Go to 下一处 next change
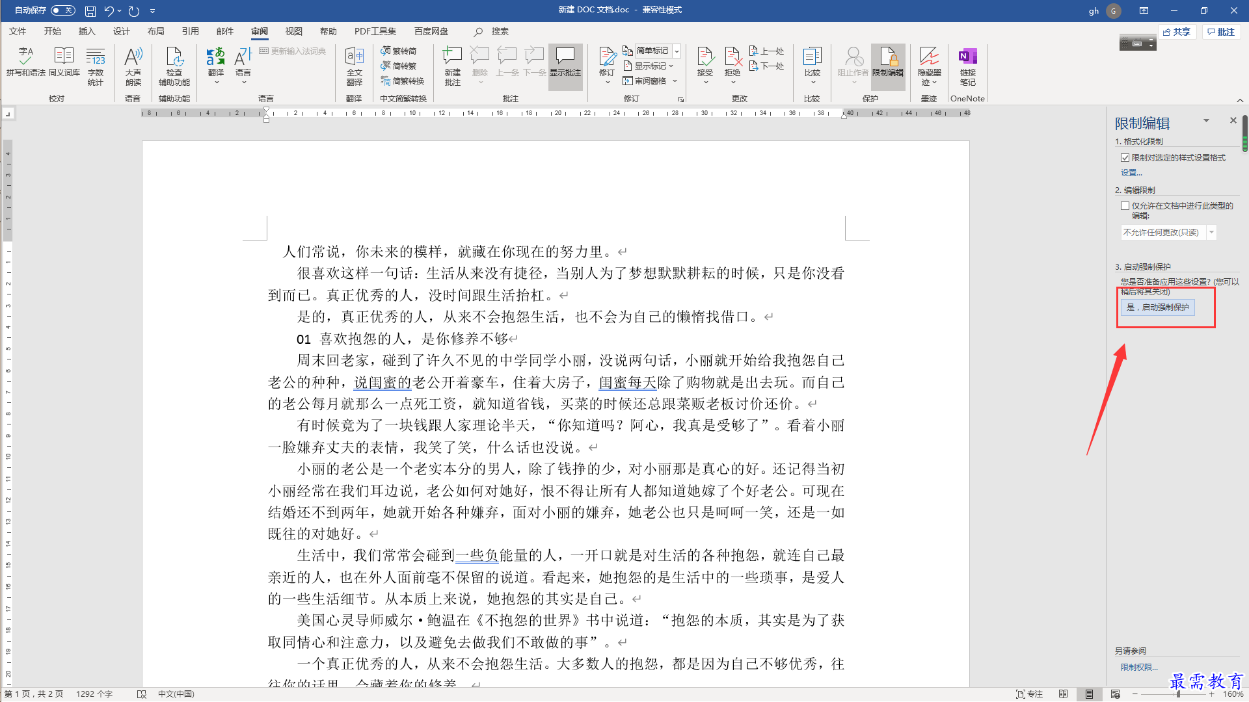This screenshot has height=702, width=1249. click(766, 66)
